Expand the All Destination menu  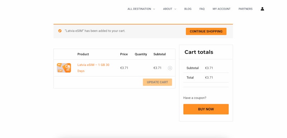(141, 9)
